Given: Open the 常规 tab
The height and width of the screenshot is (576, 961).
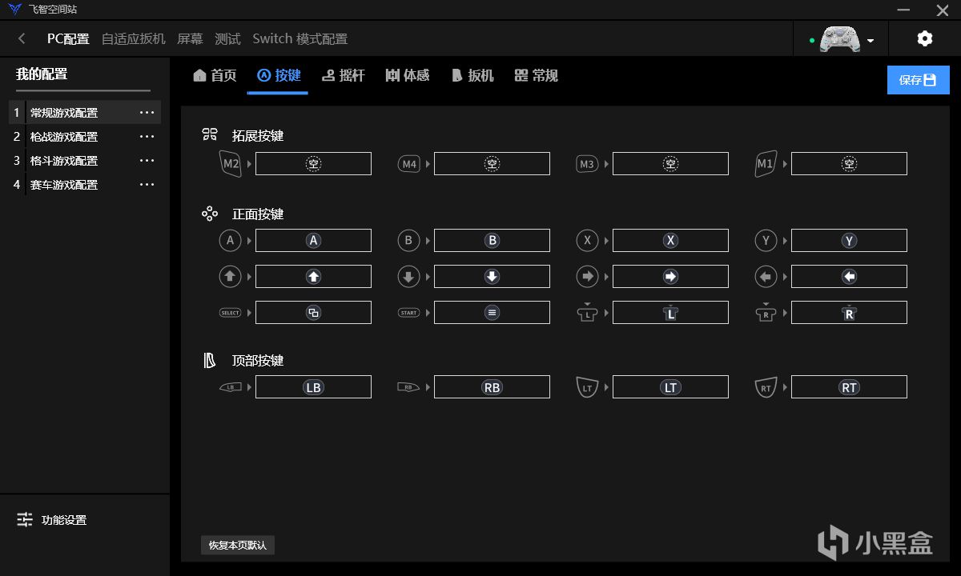Looking at the screenshot, I should (537, 76).
